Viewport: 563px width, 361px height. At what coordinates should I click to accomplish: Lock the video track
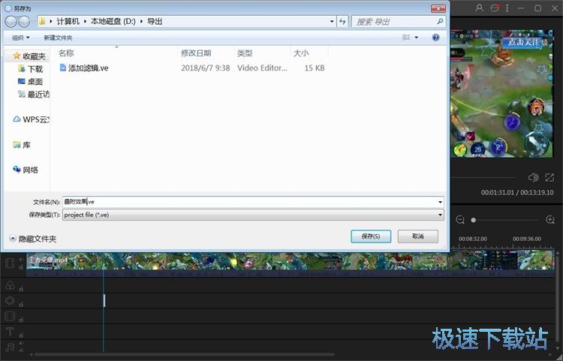21,267
